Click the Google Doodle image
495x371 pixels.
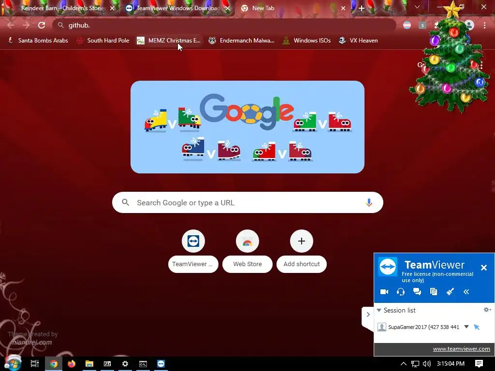pyautogui.click(x=247, y=127)
